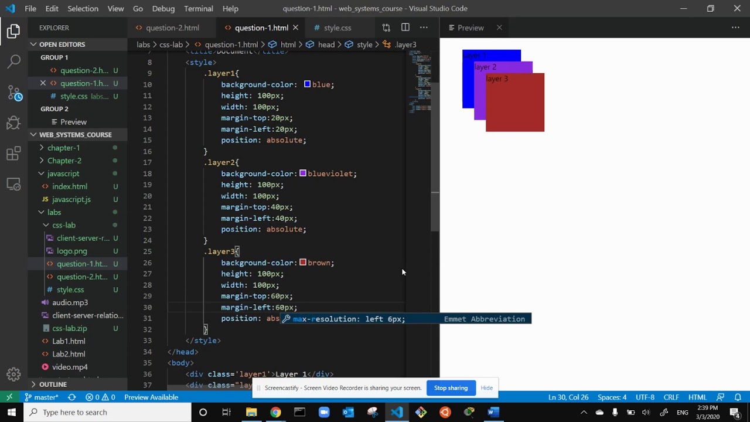The image size is (750, 422).
Task: Select the Emmet max-resolution suggestion
Action: pyautogui.click(x=405, y=319)
